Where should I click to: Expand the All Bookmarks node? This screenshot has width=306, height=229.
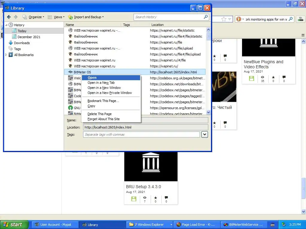6,55
